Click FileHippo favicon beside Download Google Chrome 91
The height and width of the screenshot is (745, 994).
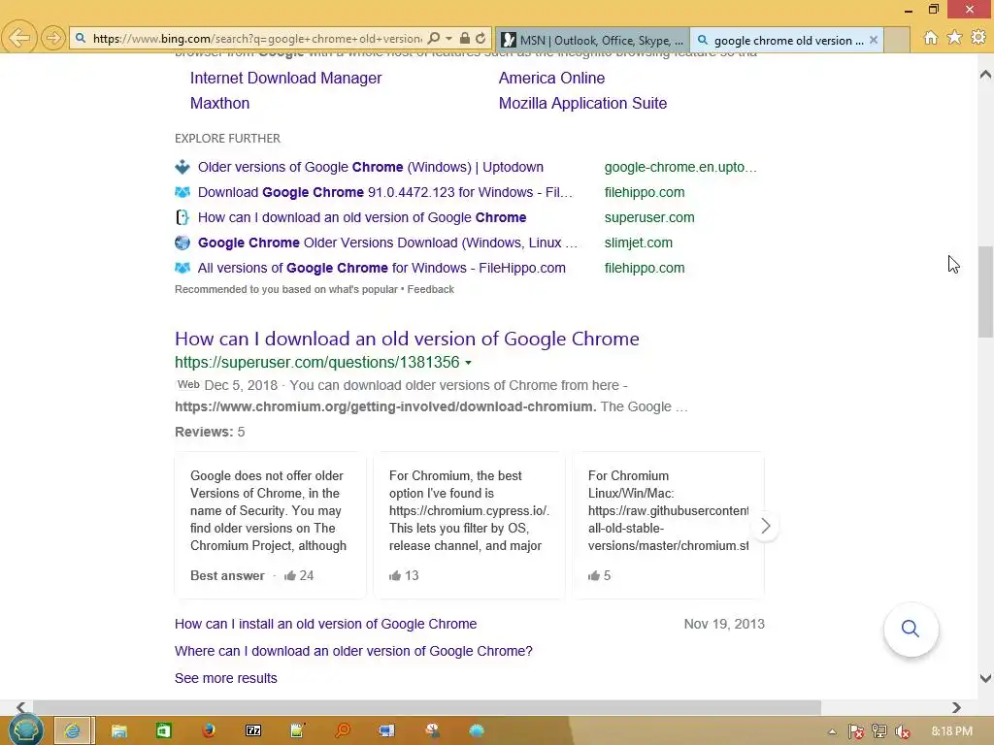(x=182, y=192)
